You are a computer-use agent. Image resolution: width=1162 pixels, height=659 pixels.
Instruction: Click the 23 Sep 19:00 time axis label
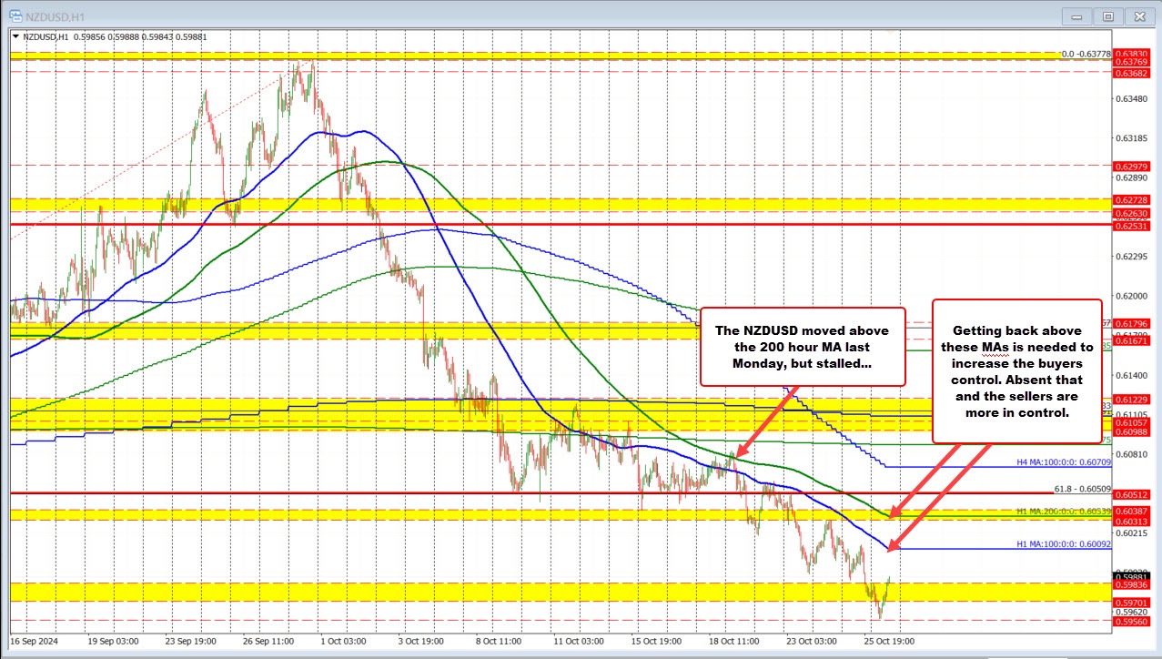192,641
